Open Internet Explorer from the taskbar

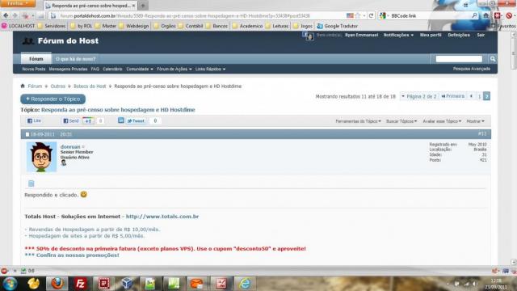[x=245, y=284]
